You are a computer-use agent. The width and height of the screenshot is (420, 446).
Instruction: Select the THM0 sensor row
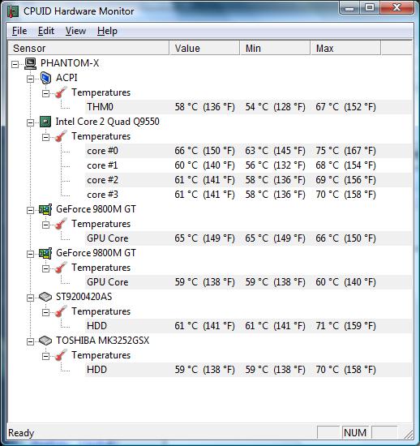tap(248, 107)
